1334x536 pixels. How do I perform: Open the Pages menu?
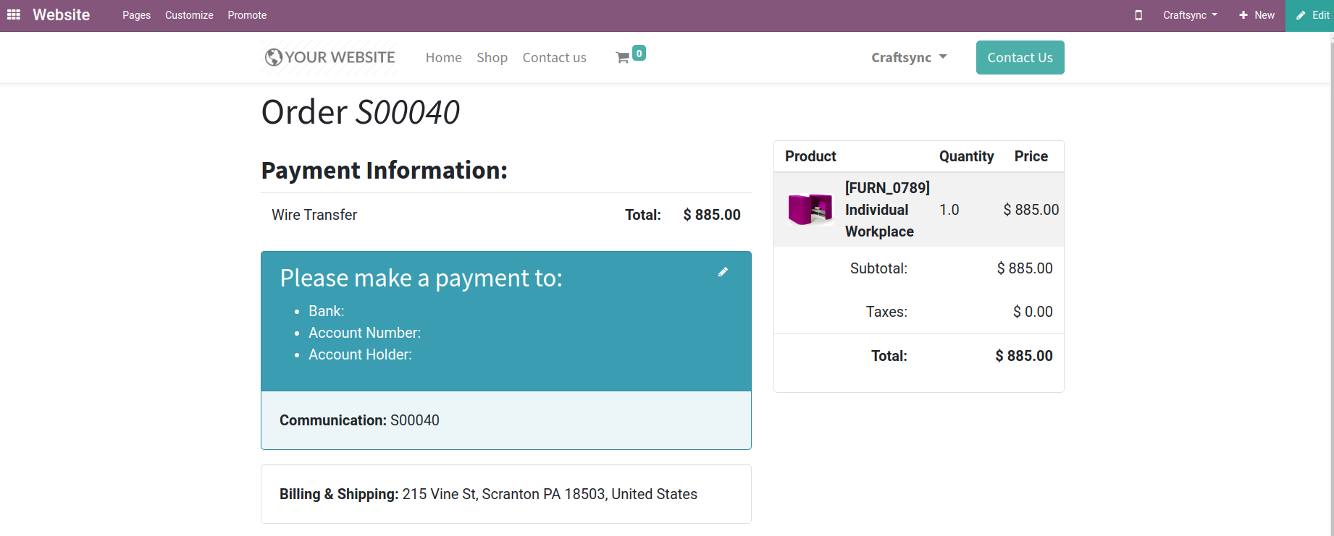136,15
